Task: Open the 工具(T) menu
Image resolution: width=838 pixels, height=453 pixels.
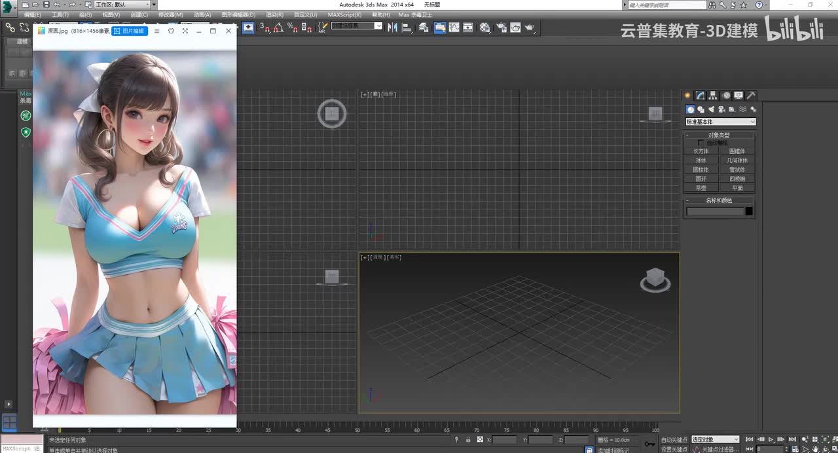Action: coord(60,14)
